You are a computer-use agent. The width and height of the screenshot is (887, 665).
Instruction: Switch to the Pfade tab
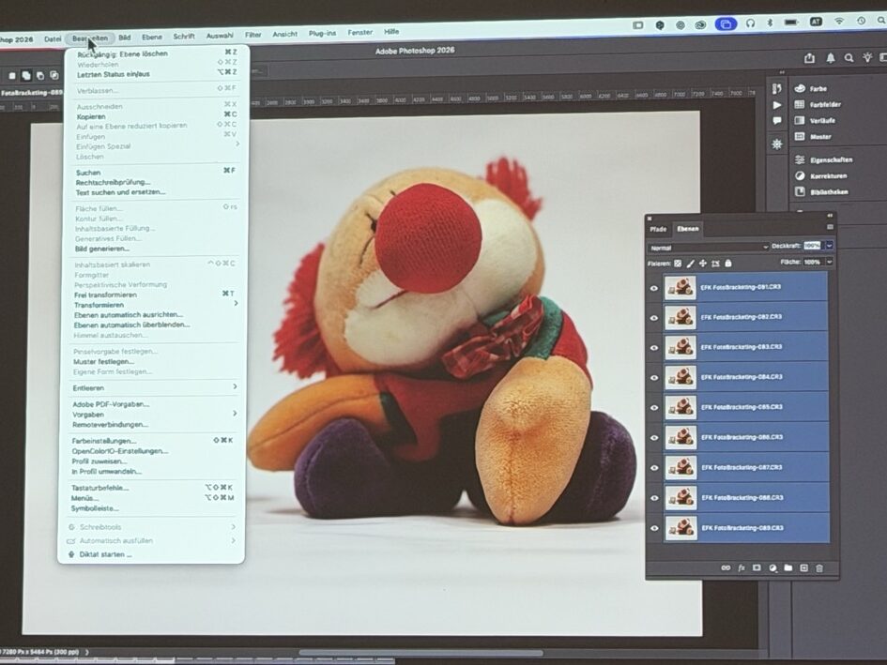click(x=658, y=229)
